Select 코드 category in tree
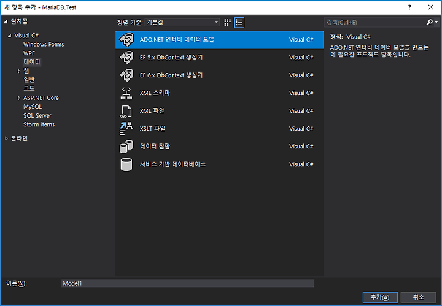This screenshot has height=306, width=442. (x=29, y=89)
